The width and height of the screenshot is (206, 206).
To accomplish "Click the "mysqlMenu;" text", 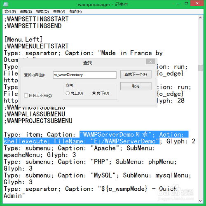I will point(173,175).
